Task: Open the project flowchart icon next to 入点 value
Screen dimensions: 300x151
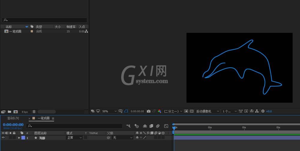Action: 86,31
